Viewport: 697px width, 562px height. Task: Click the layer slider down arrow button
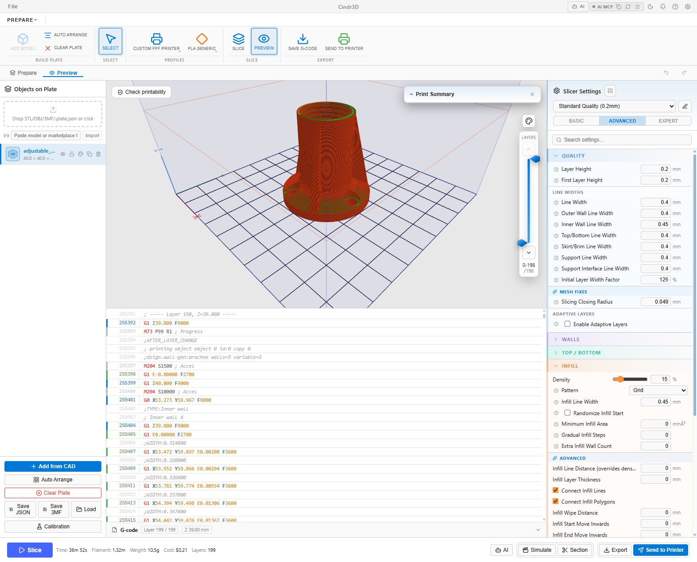coord(529,253)
